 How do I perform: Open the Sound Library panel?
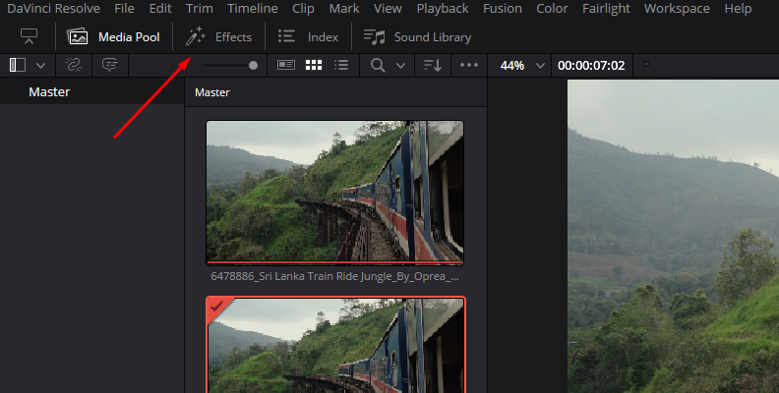click(417, 36)
